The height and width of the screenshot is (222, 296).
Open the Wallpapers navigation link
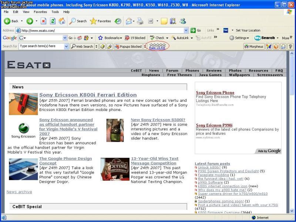click(239, 75)
